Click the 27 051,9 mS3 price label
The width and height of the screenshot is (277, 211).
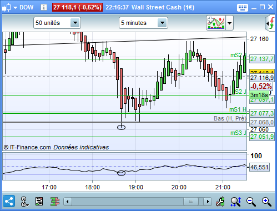(x=262, y=137)
